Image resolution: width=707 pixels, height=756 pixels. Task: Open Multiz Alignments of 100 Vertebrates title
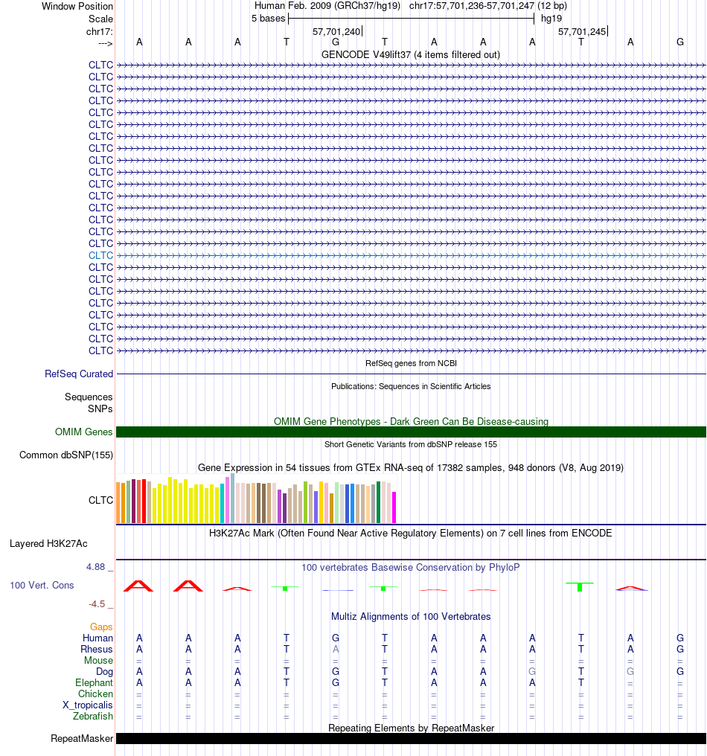pyautogui.click(x=410, y=617)
